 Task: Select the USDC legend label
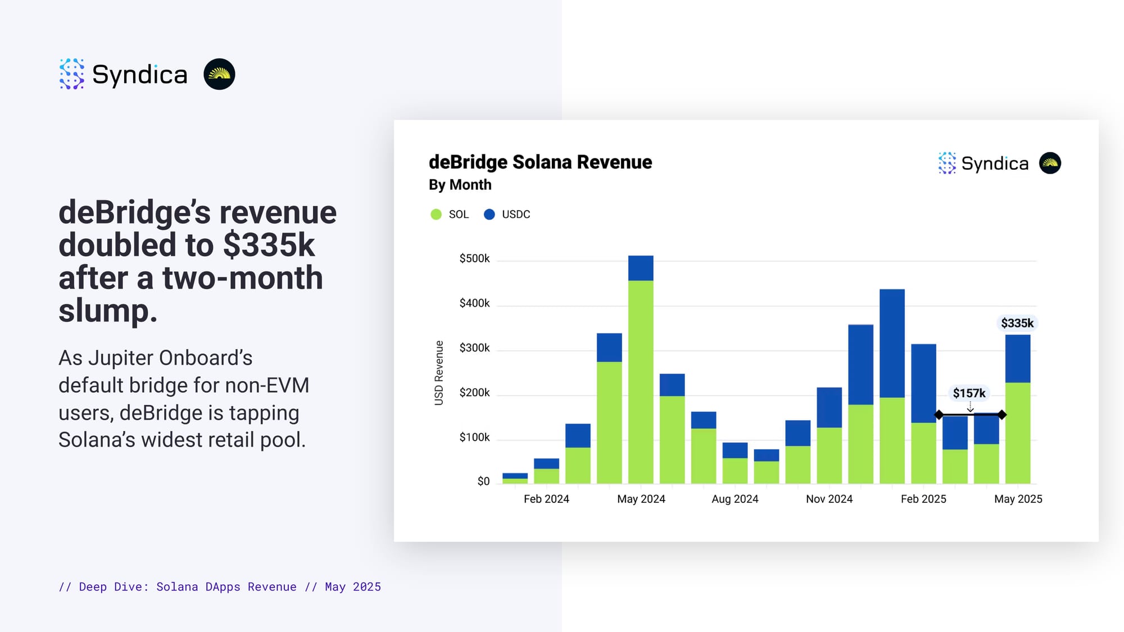point(516,214)
